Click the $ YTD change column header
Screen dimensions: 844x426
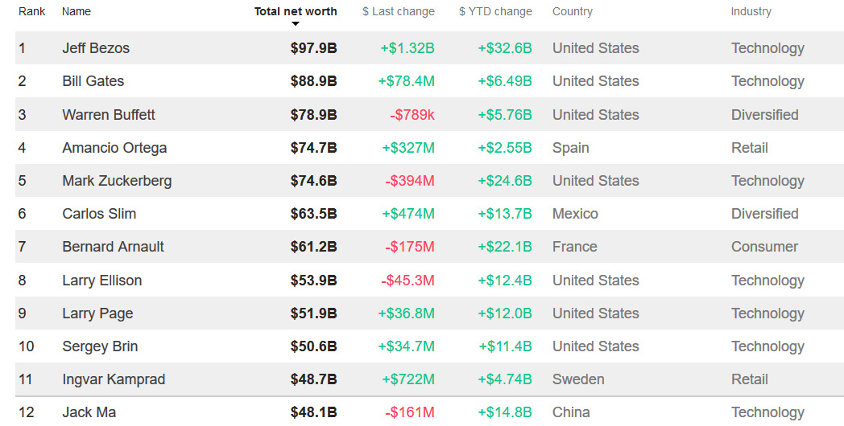pos(495,11)
